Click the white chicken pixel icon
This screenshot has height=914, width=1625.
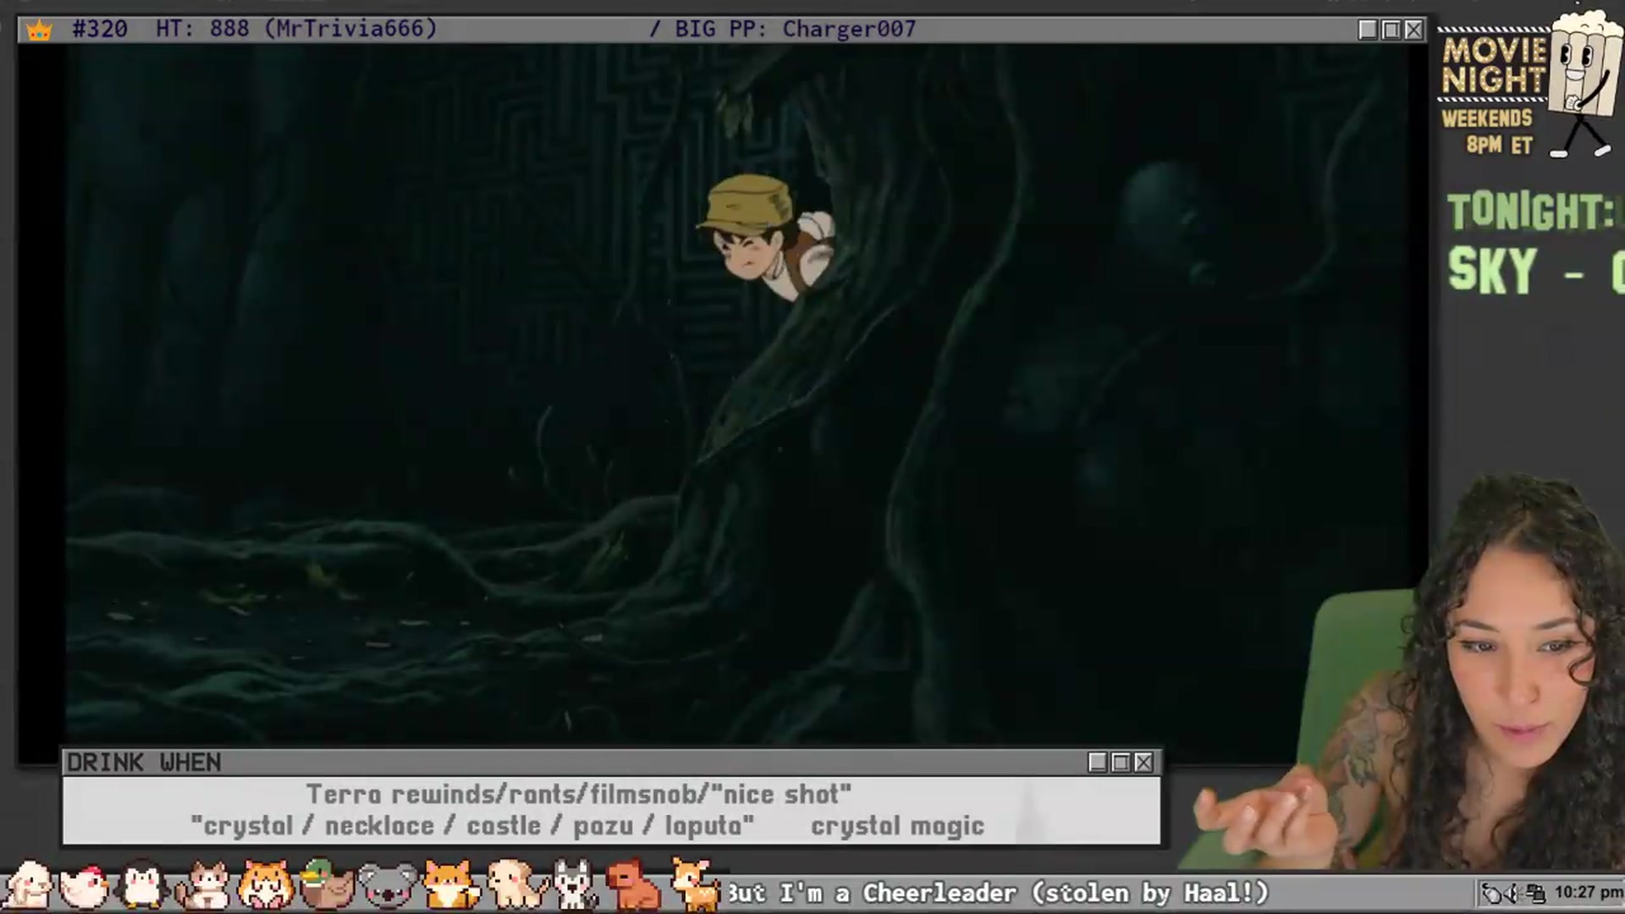tap(83, 887)
